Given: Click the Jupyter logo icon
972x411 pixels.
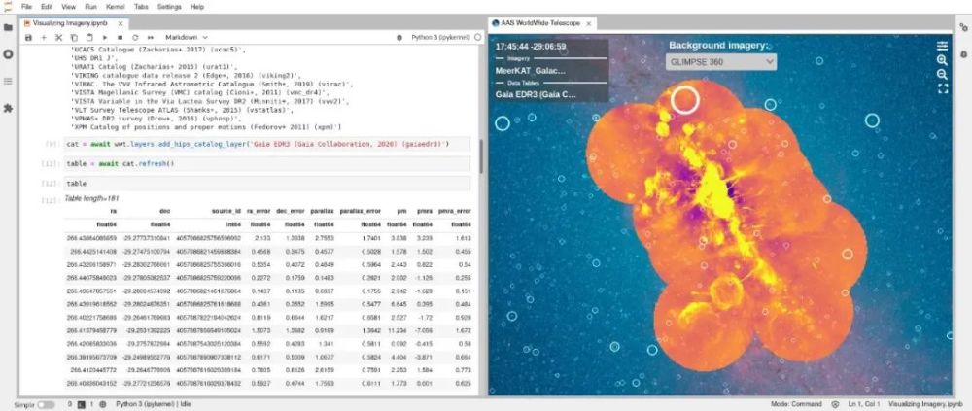Looking at the screenshot, I should (x=8, y=6).
